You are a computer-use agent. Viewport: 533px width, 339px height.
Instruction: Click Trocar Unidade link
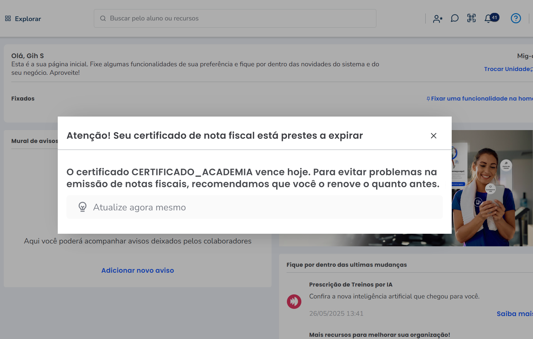point(507,69)
